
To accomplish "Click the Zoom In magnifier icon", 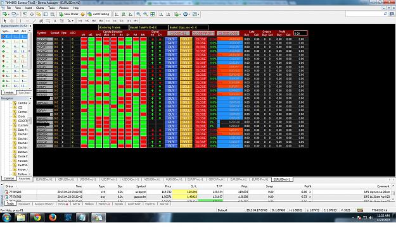I will pos(138,14).
